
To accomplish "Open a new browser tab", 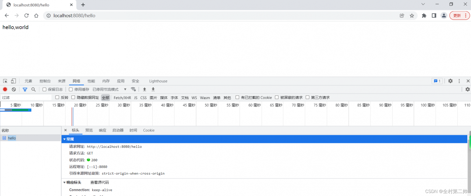I will pyautogui.click(x=83, y=5).
